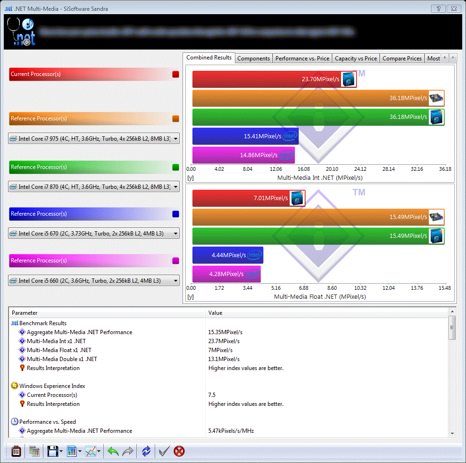Click diamond icon beside Current Processor(s) row
This screenshot has height=463, width=466.
22,395
